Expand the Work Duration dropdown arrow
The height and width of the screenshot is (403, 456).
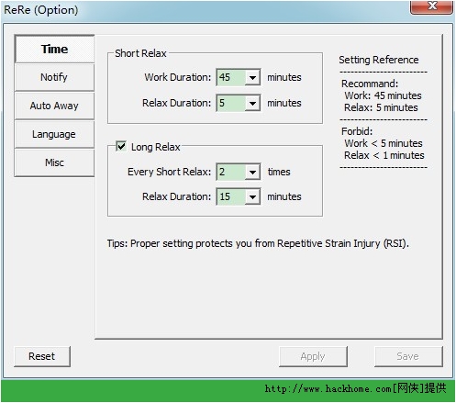click(252, 77)
